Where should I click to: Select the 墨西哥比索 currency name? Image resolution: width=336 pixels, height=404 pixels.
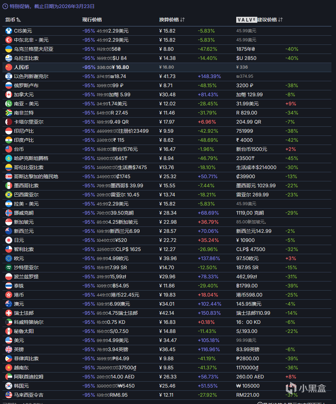tap(26, 186)
